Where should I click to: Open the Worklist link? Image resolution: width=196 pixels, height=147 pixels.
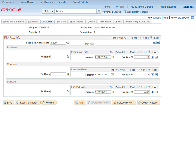(x=120, y=7)
